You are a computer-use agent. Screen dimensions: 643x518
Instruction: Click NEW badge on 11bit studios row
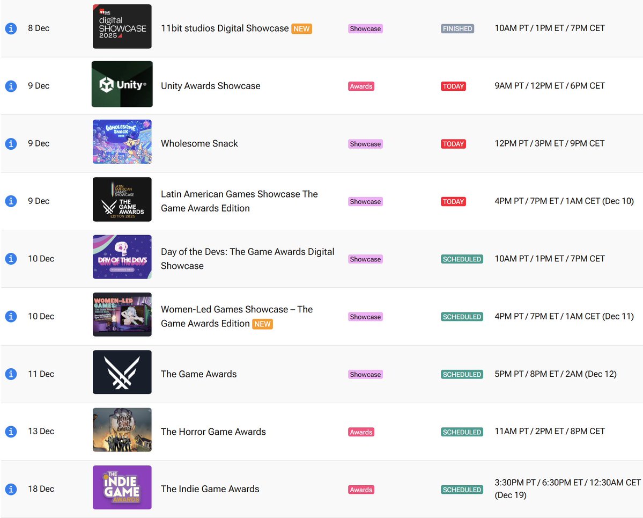click(x=302, y=29)
